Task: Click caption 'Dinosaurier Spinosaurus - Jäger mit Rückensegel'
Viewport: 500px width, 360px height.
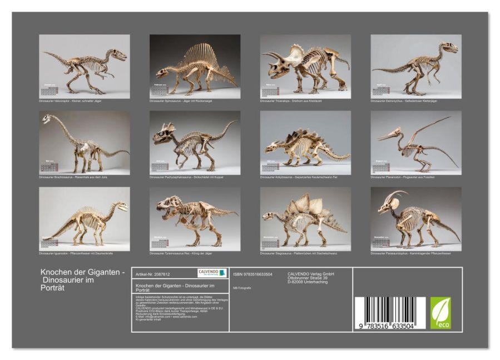Action: click(x=181, y=101)
